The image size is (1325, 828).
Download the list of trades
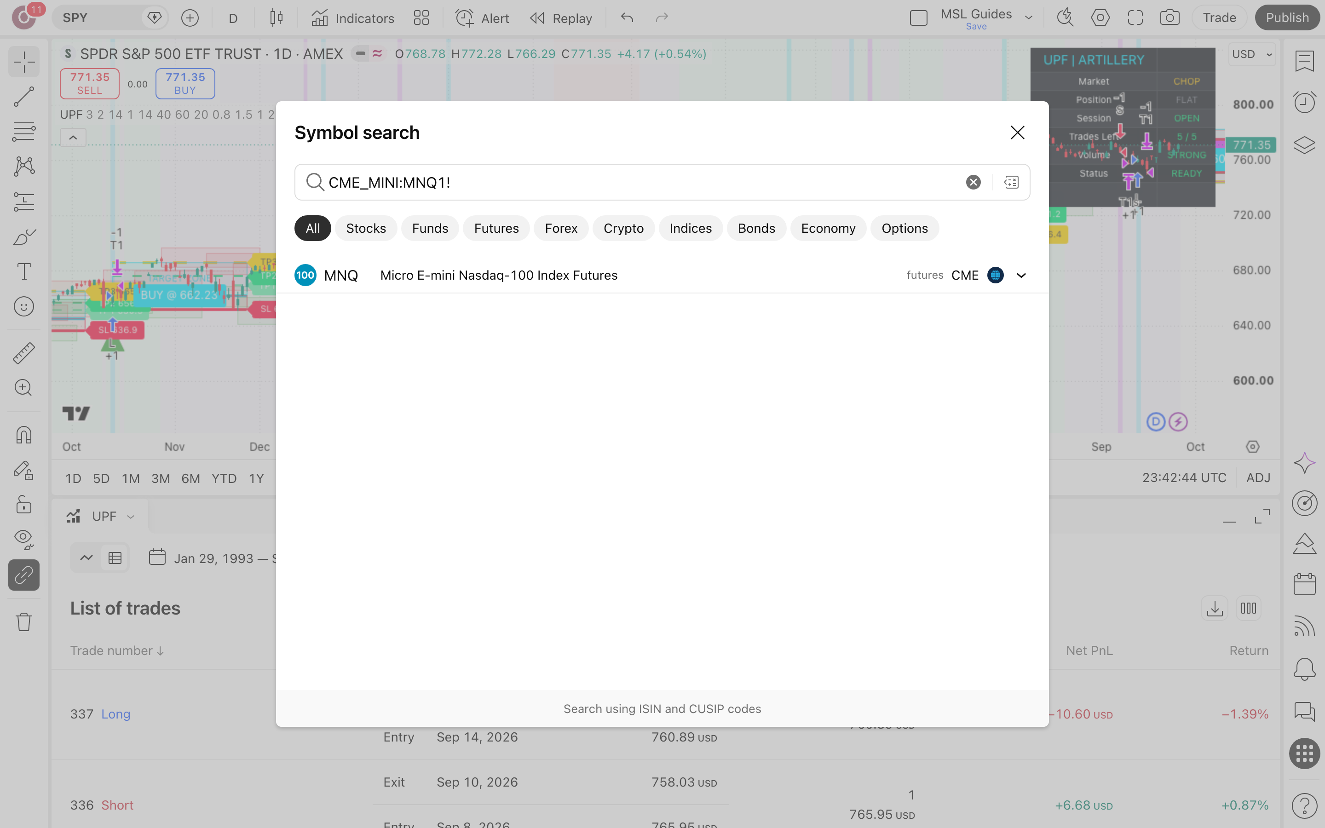[1215, 609]
